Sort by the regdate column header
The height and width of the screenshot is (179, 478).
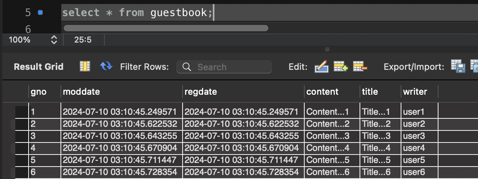click(243, 92)
